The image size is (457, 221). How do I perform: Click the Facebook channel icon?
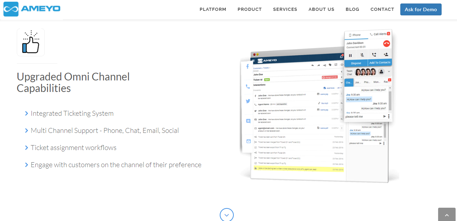247,66
